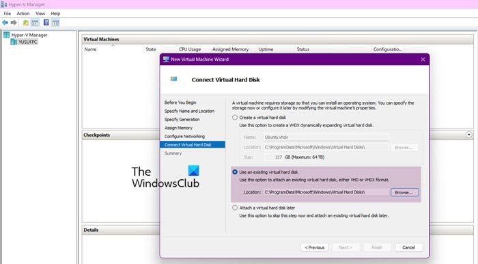Go to the Assign Memory step
Viewport: 478px width, 264px height.
178,128
